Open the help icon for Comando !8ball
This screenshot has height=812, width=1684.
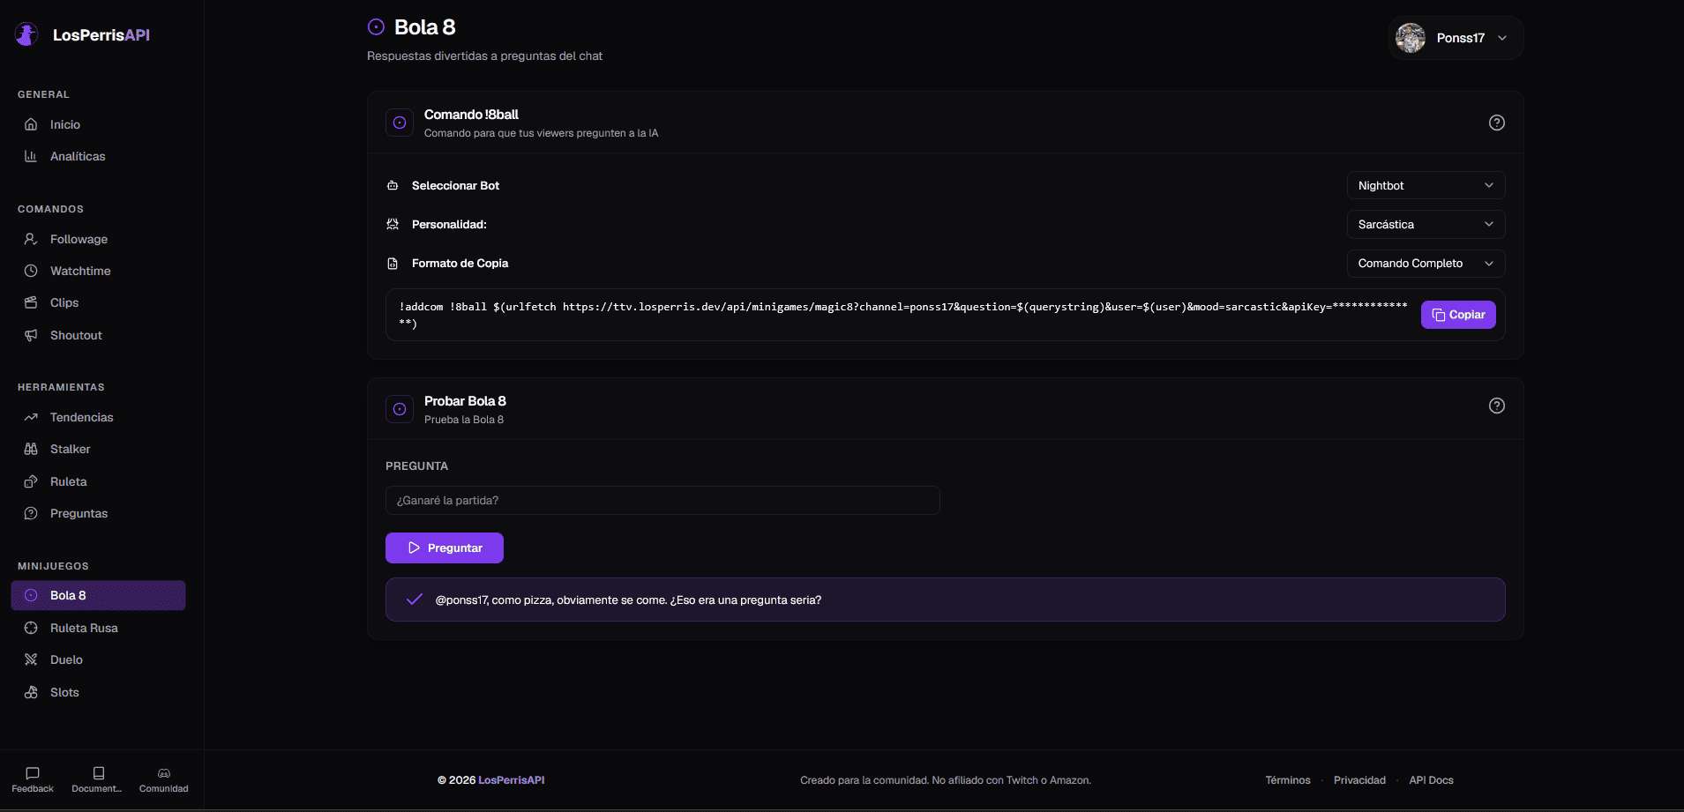[x=1496, y=123]
